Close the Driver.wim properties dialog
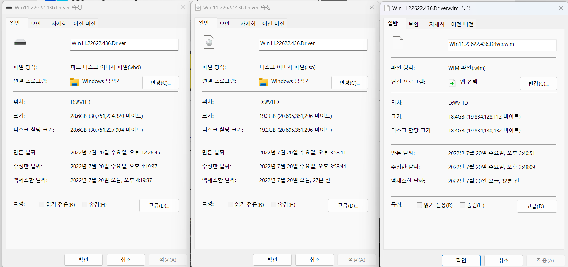This screenshot has width=568, height=267. [x=561, y=8]
